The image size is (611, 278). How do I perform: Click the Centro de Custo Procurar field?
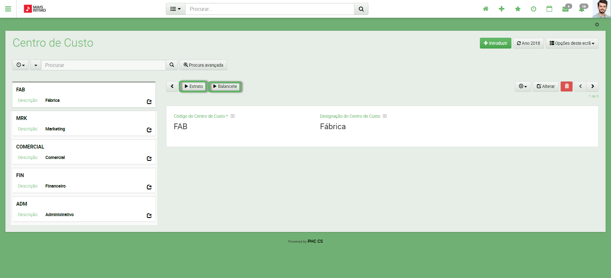coord(103,65)
